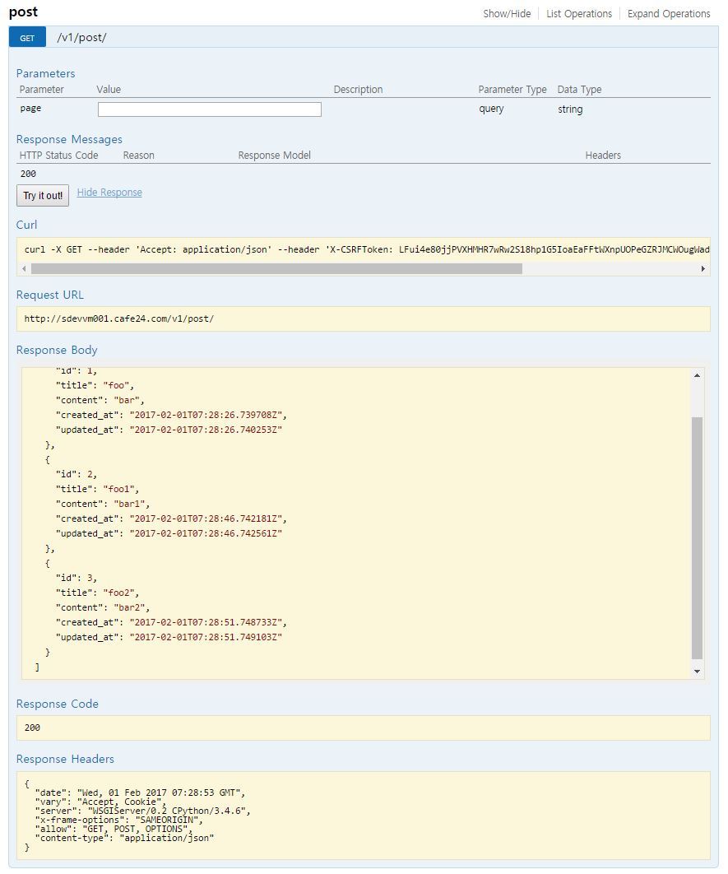The image size is (728, 874).
Task: Click the left arrow of Curl scrollbar
Action: click(x=24, y=269)
